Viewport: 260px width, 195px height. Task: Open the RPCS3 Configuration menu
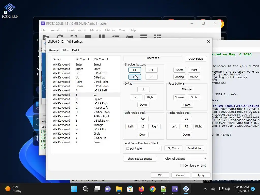[x=77, y=30]
